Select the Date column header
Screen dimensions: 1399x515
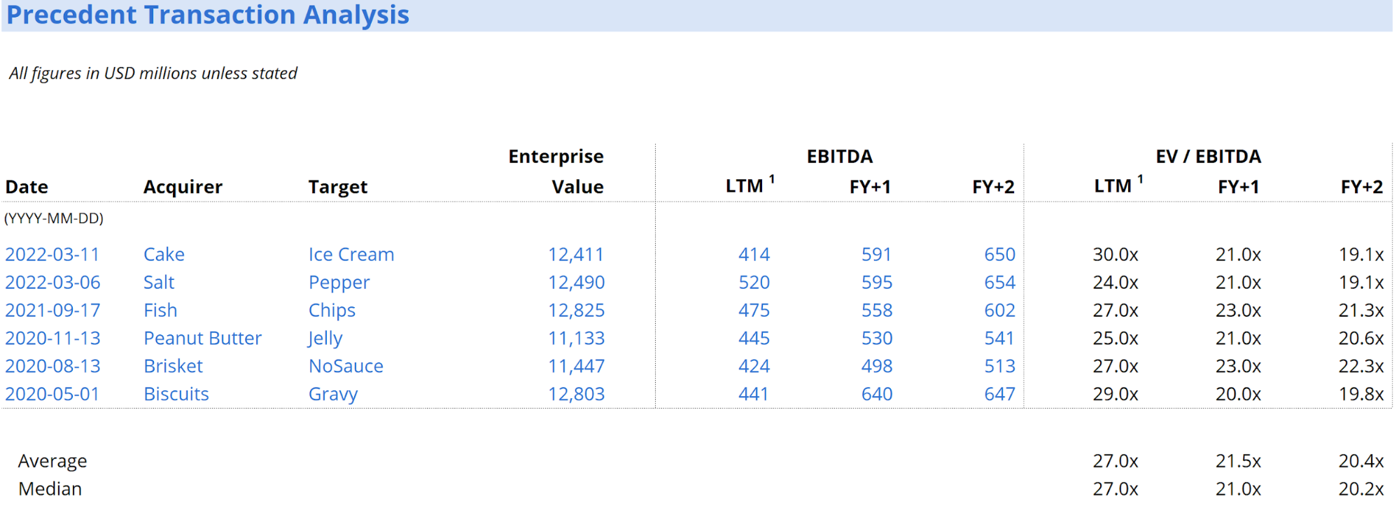pos(27,187)
